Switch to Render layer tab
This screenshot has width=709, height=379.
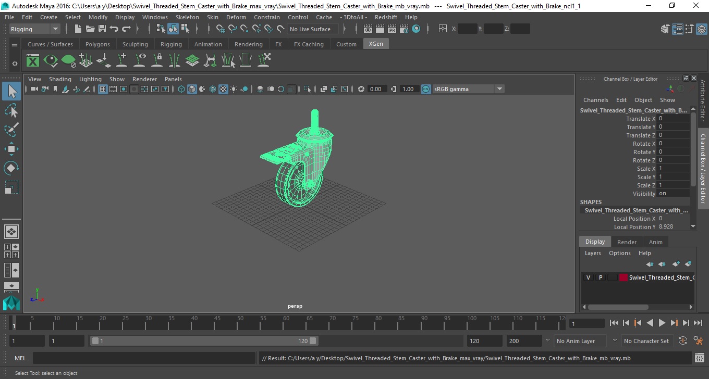[x=627, y=242]
